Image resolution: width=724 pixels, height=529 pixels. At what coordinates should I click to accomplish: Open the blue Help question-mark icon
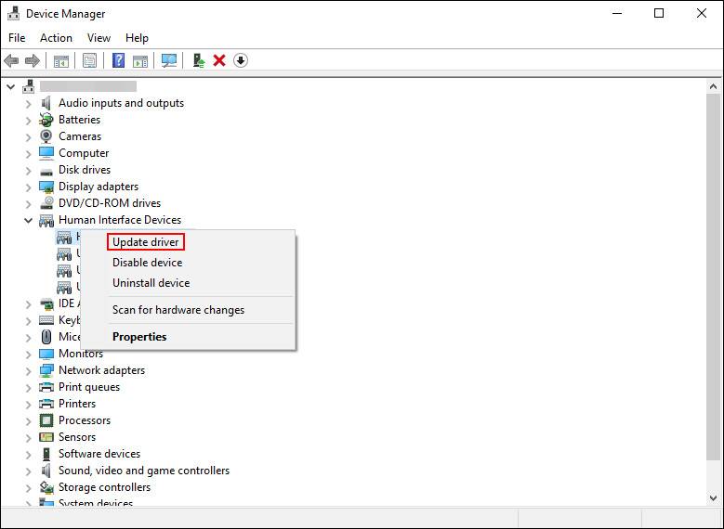click(118, 60)
